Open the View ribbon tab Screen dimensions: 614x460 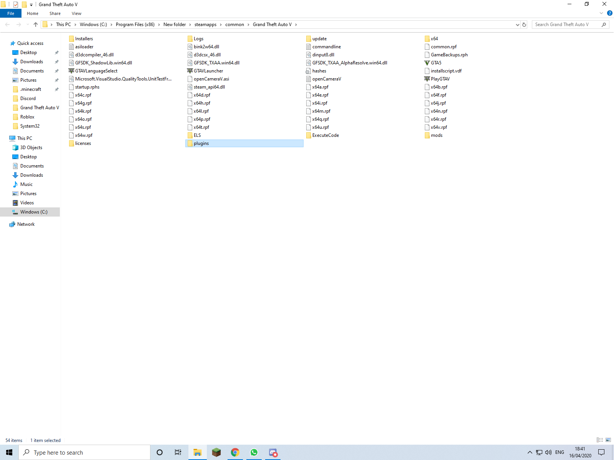click(76, 13)
